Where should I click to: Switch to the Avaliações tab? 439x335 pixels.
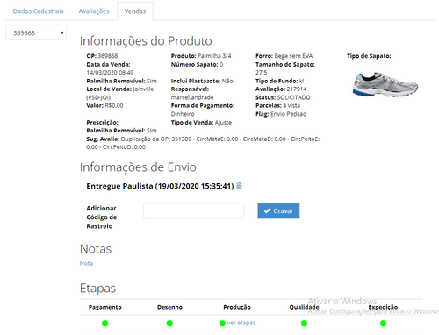coord(94,11)
